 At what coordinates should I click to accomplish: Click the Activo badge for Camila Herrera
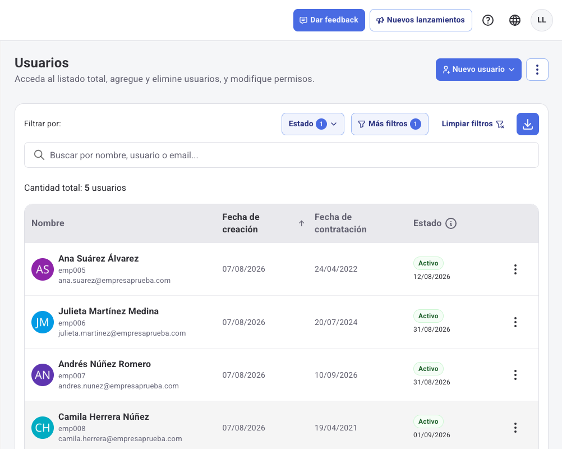click(x=429, y=421)
